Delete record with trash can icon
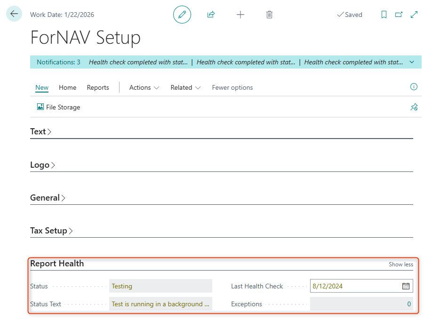This screenshot has width=424, height=318. [x=269, y=15]
